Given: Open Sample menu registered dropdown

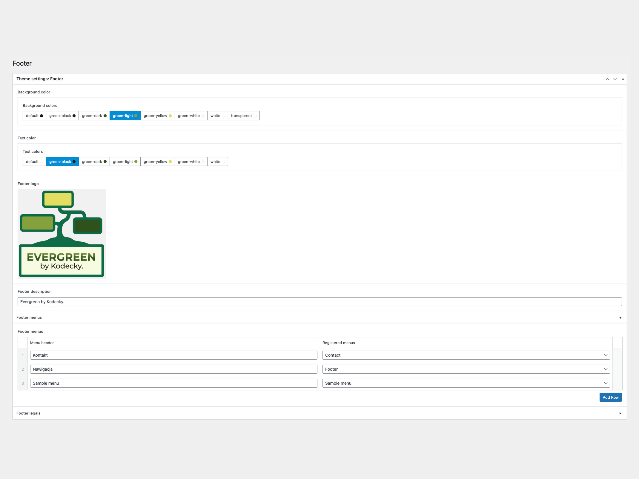Looking at the screenshot, I should [x=466, y=383].
